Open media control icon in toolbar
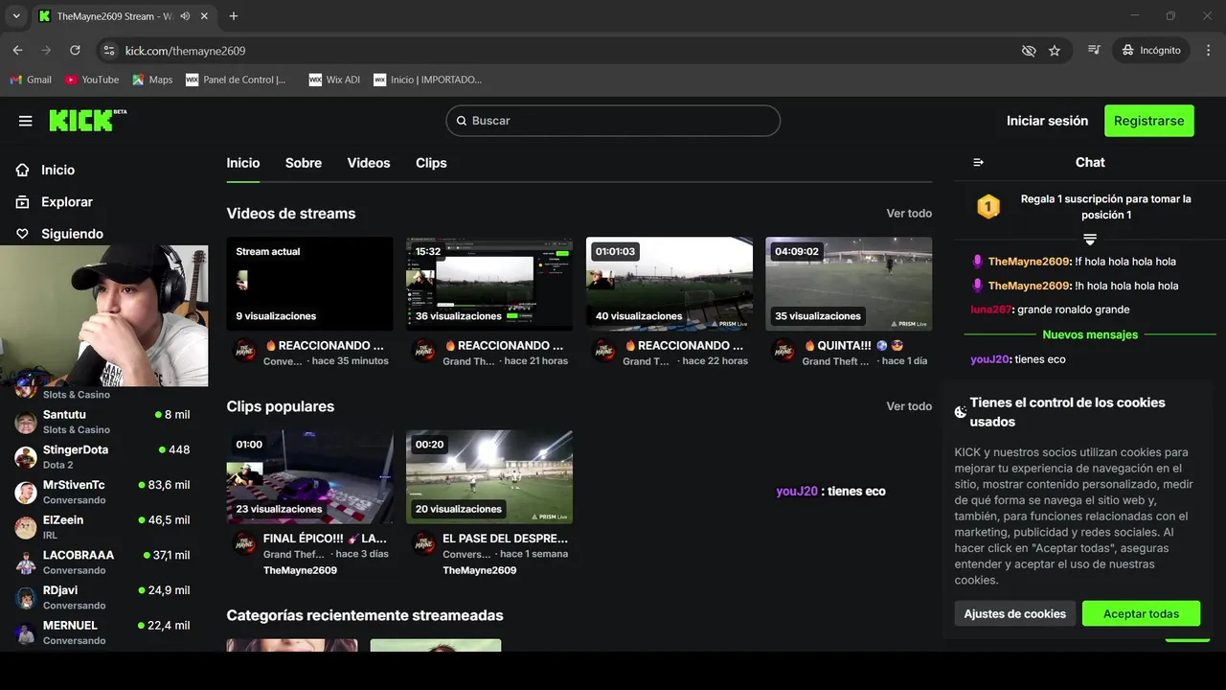This screenshot has width=1226, height=690. (1094, 50)
